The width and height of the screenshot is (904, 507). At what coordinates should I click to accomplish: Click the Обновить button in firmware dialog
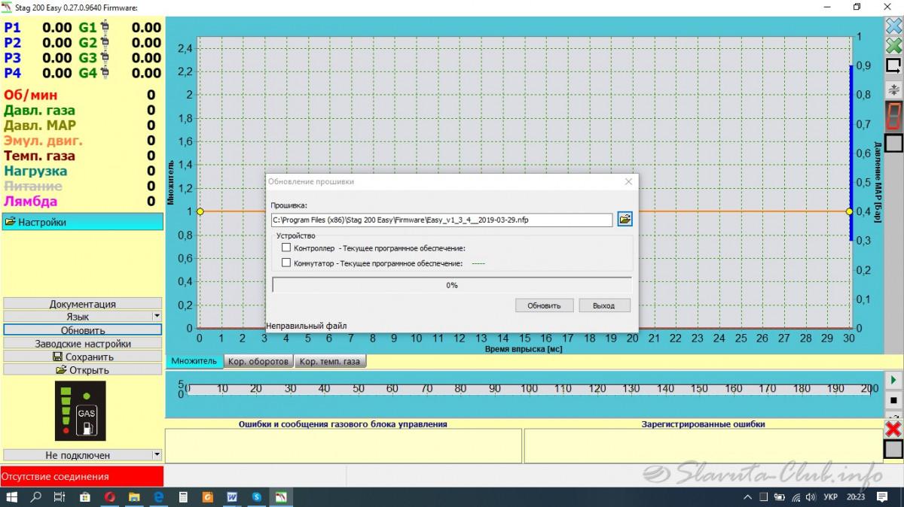(545, 305)
